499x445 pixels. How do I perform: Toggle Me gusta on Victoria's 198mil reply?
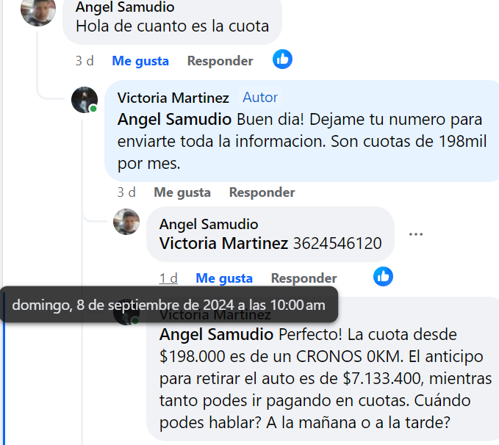(182, 192)
